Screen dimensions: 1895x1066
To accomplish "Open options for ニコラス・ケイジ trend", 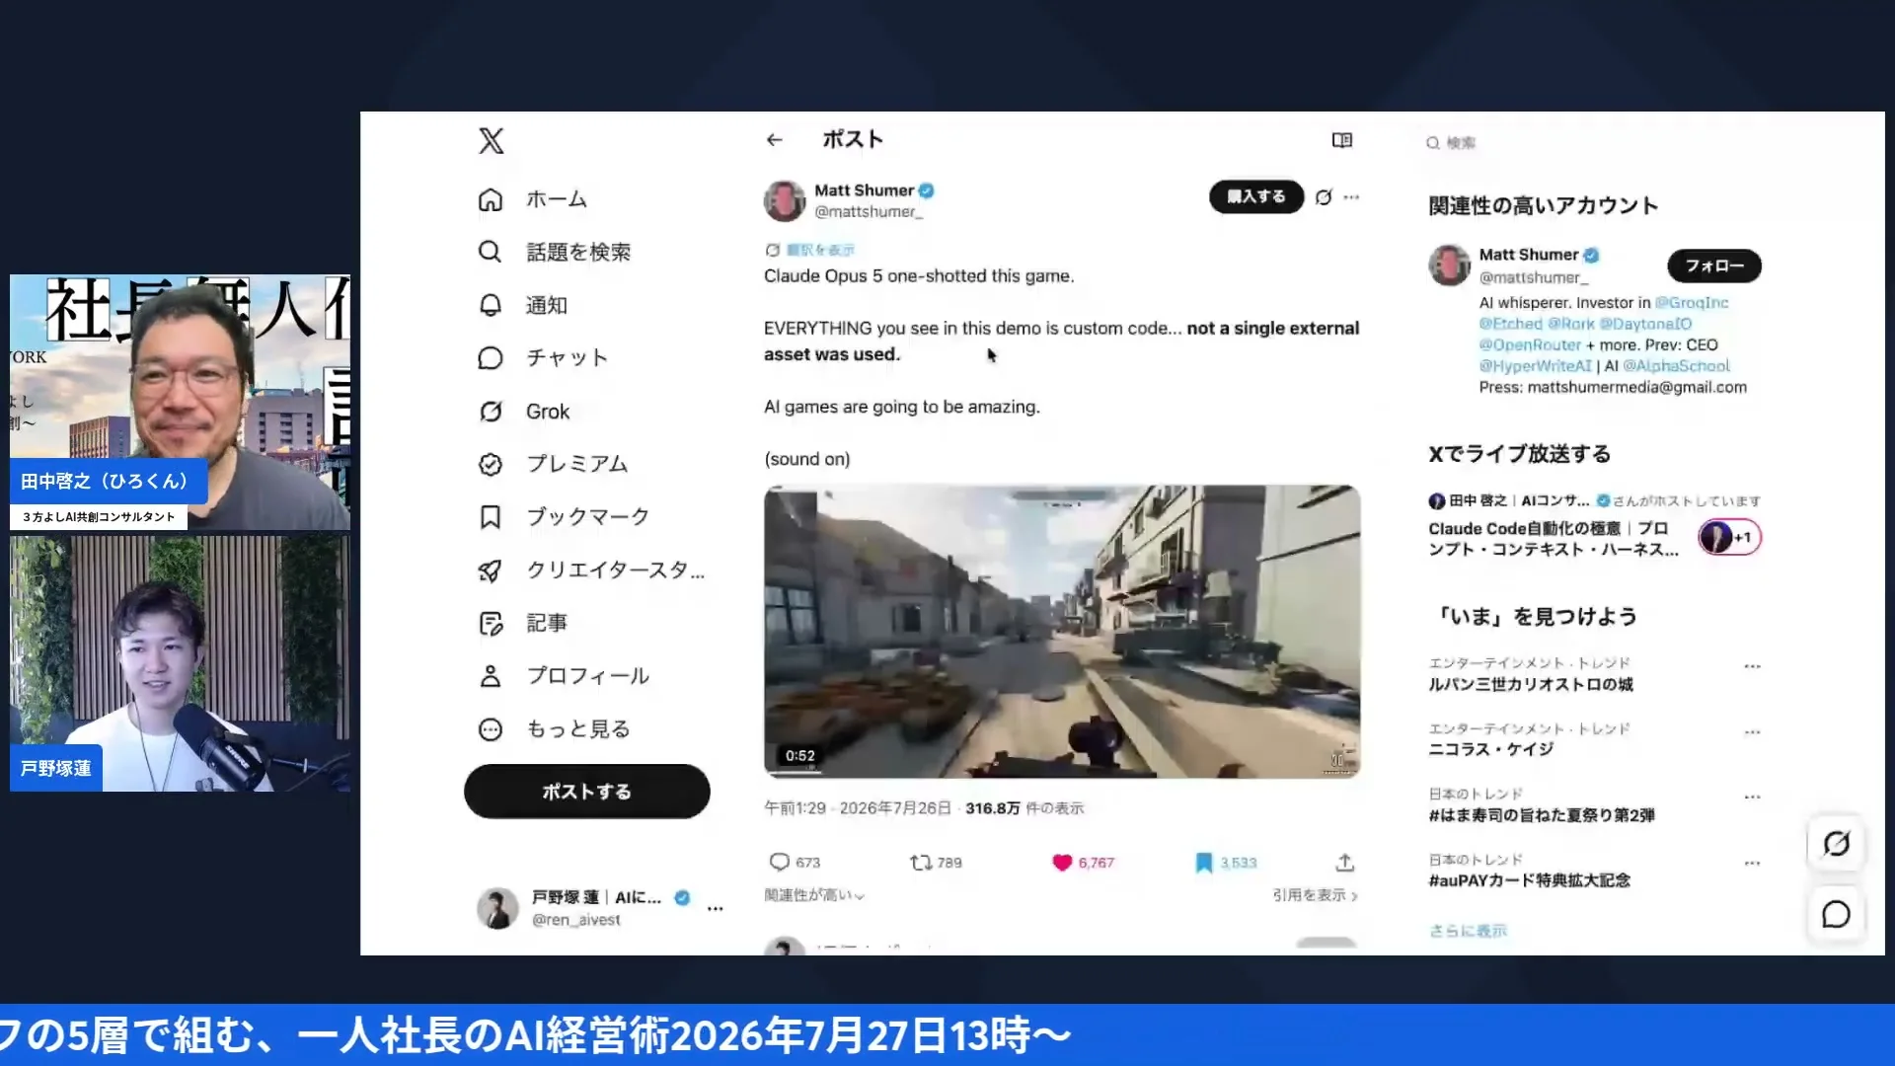I will [x=1752, y=732].
